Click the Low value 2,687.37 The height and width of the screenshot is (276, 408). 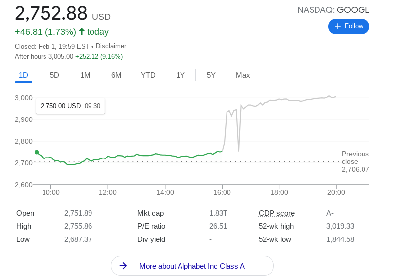(78, 239)
